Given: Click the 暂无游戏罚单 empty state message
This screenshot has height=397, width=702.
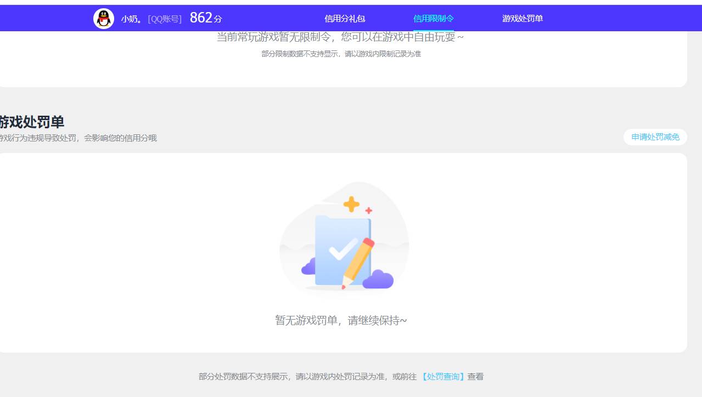Looking at the screenshot, I should 341,320.
